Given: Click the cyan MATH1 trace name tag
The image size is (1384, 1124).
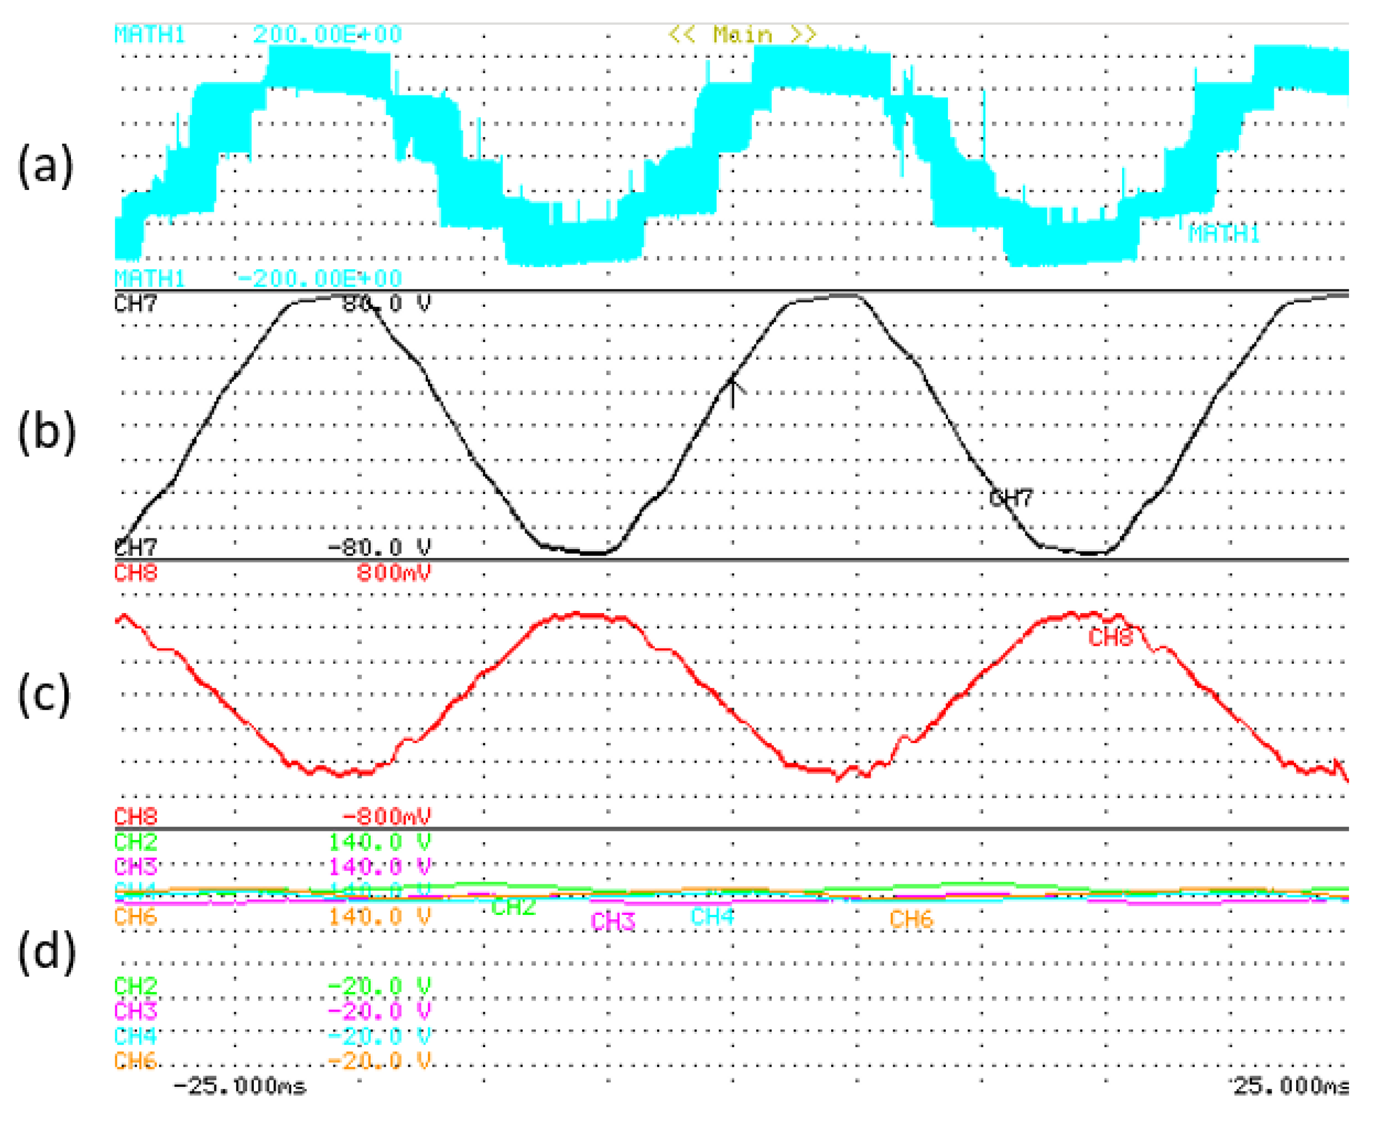Looking at the screenshot, I should pyautogui.click(x=1224, y=233).
